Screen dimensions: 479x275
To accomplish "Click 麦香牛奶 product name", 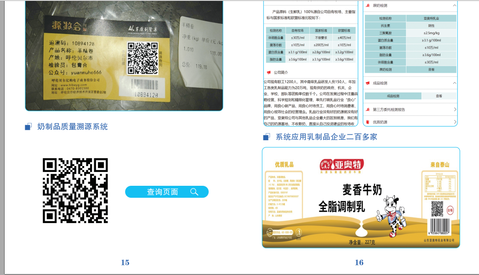I will (x=362, y=190).
